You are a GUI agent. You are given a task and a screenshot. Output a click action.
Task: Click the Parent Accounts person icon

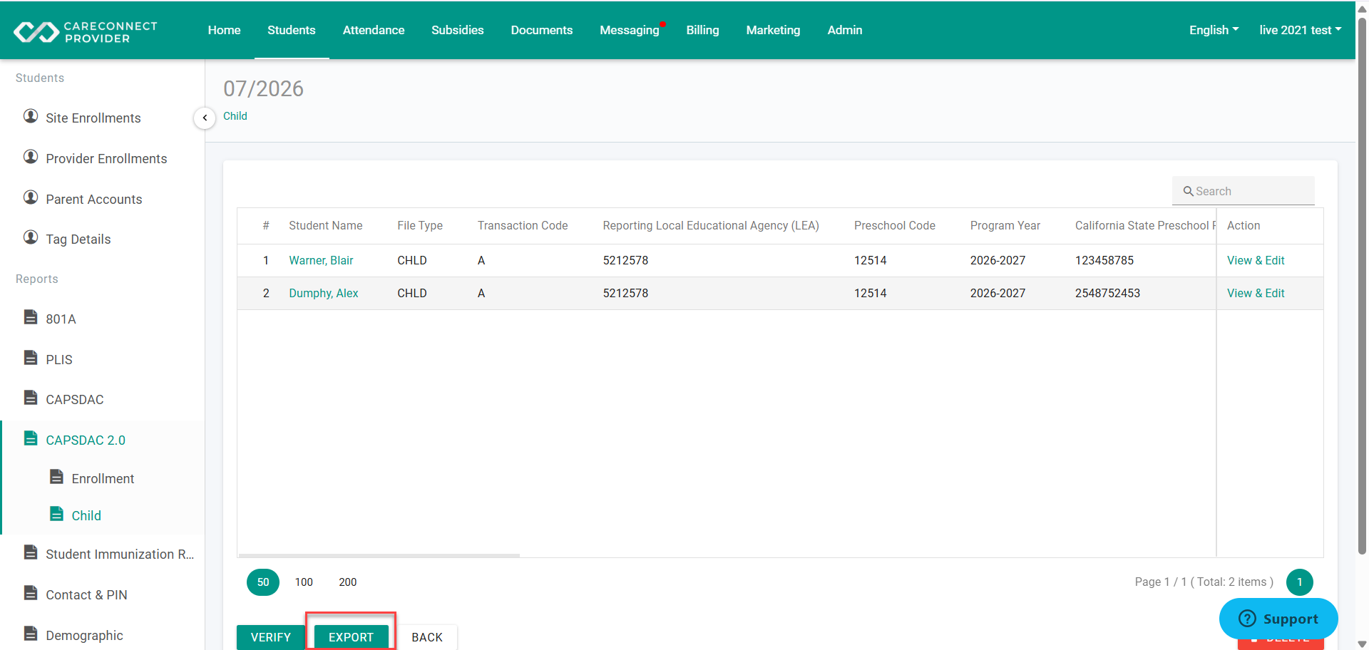coord(31,197)
